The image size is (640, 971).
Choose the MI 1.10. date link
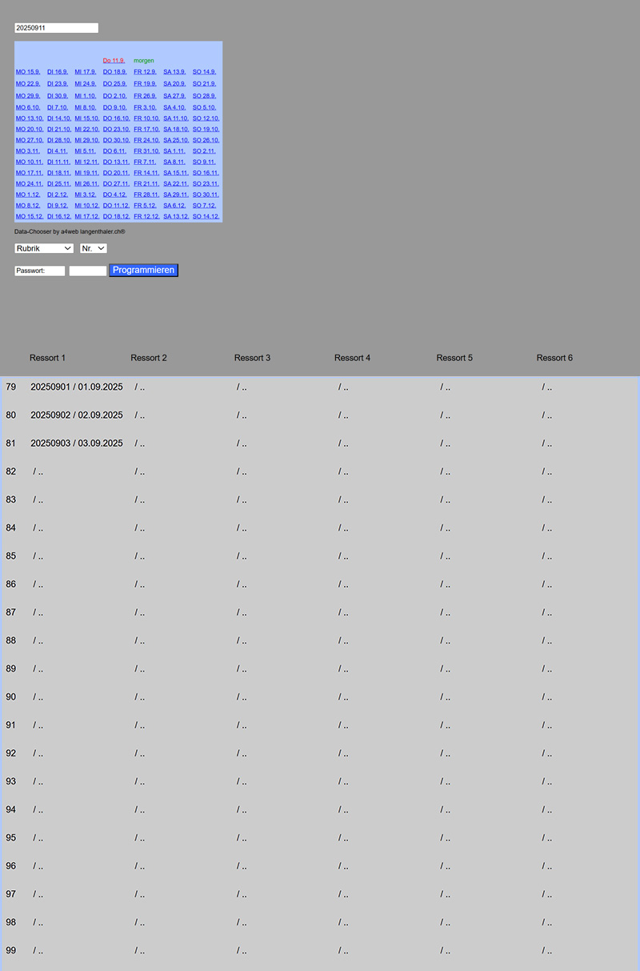85,95
